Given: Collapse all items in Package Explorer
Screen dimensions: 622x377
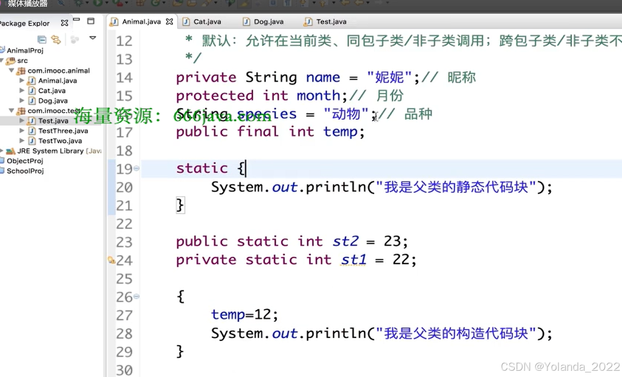Looking at the screenshot, I should click(x=42, y=39).
